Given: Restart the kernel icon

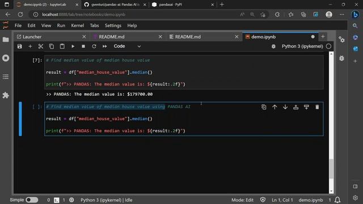Looking at the screenshot, I should tap(94, 46).
